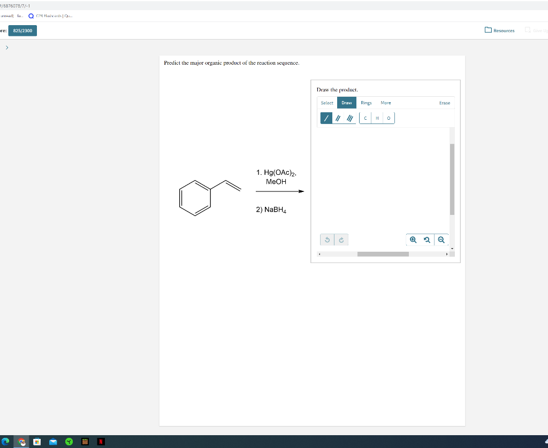548x448 pixels.
Task: Zoom out of the drawing canvas
Action: pyautogui.click(x=442, y=240)
